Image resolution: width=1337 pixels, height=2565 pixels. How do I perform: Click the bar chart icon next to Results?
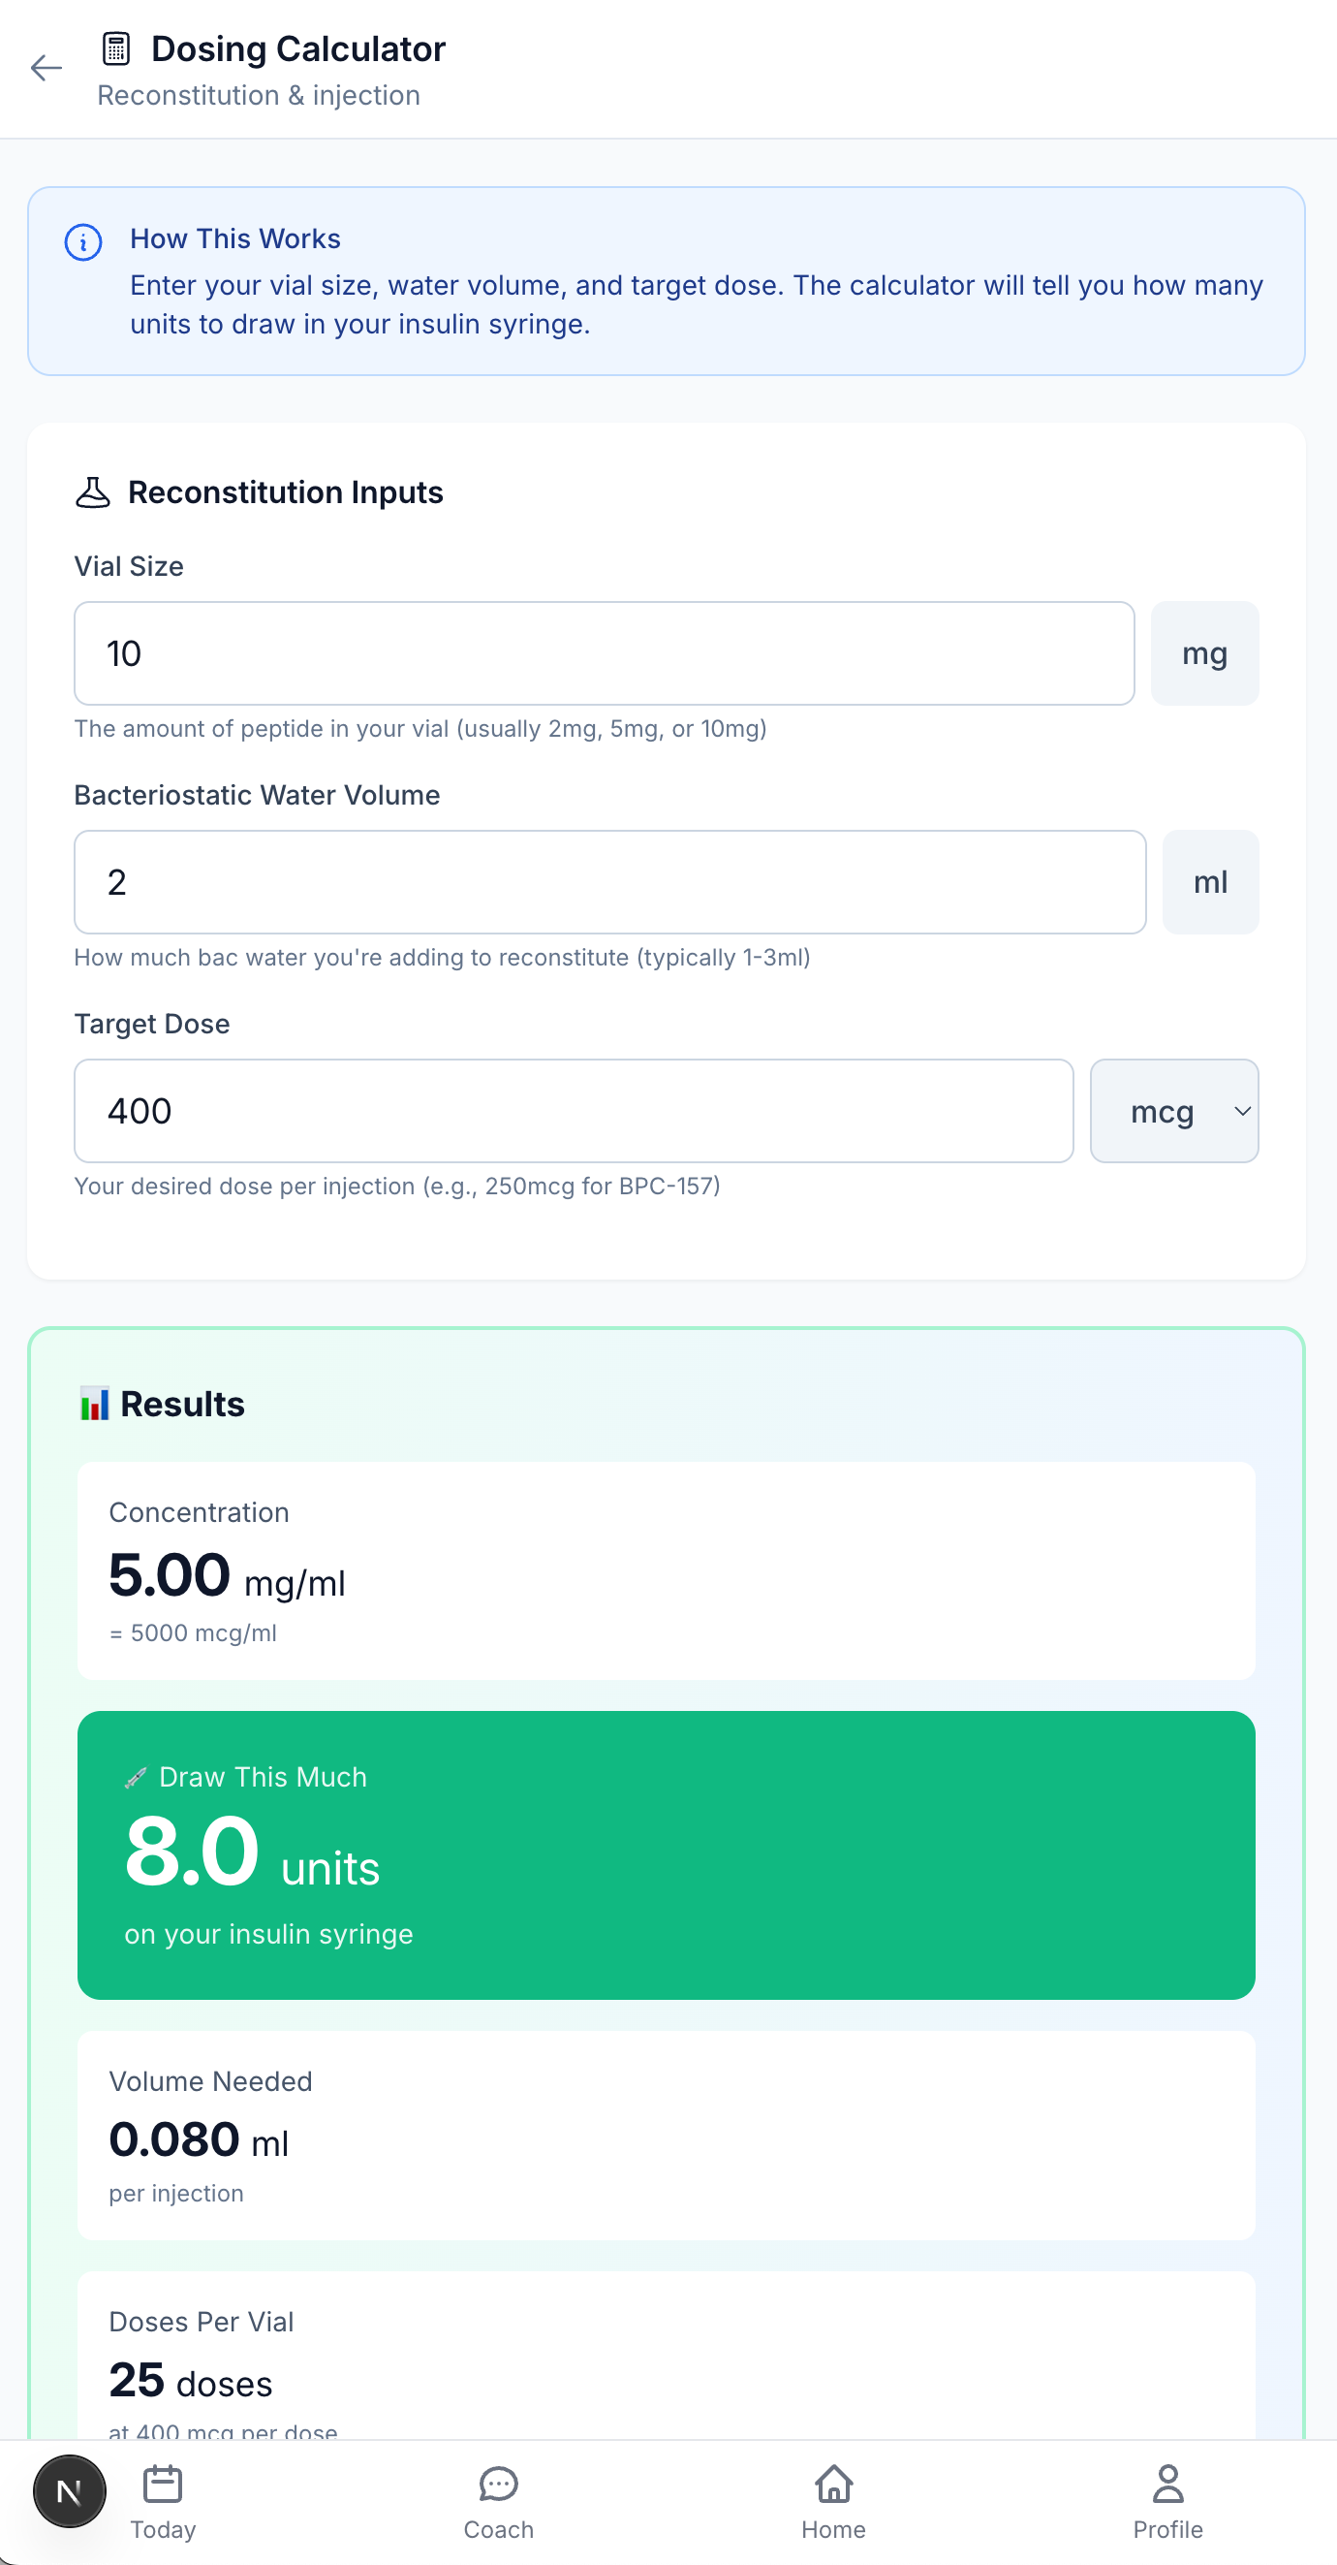[x=95, y=1403]
